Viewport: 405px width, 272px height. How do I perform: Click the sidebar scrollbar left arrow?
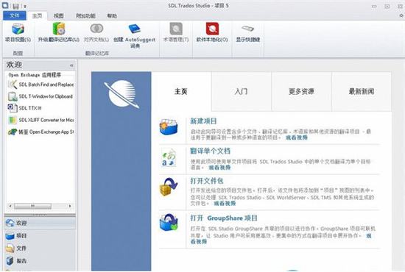(10, 207)
